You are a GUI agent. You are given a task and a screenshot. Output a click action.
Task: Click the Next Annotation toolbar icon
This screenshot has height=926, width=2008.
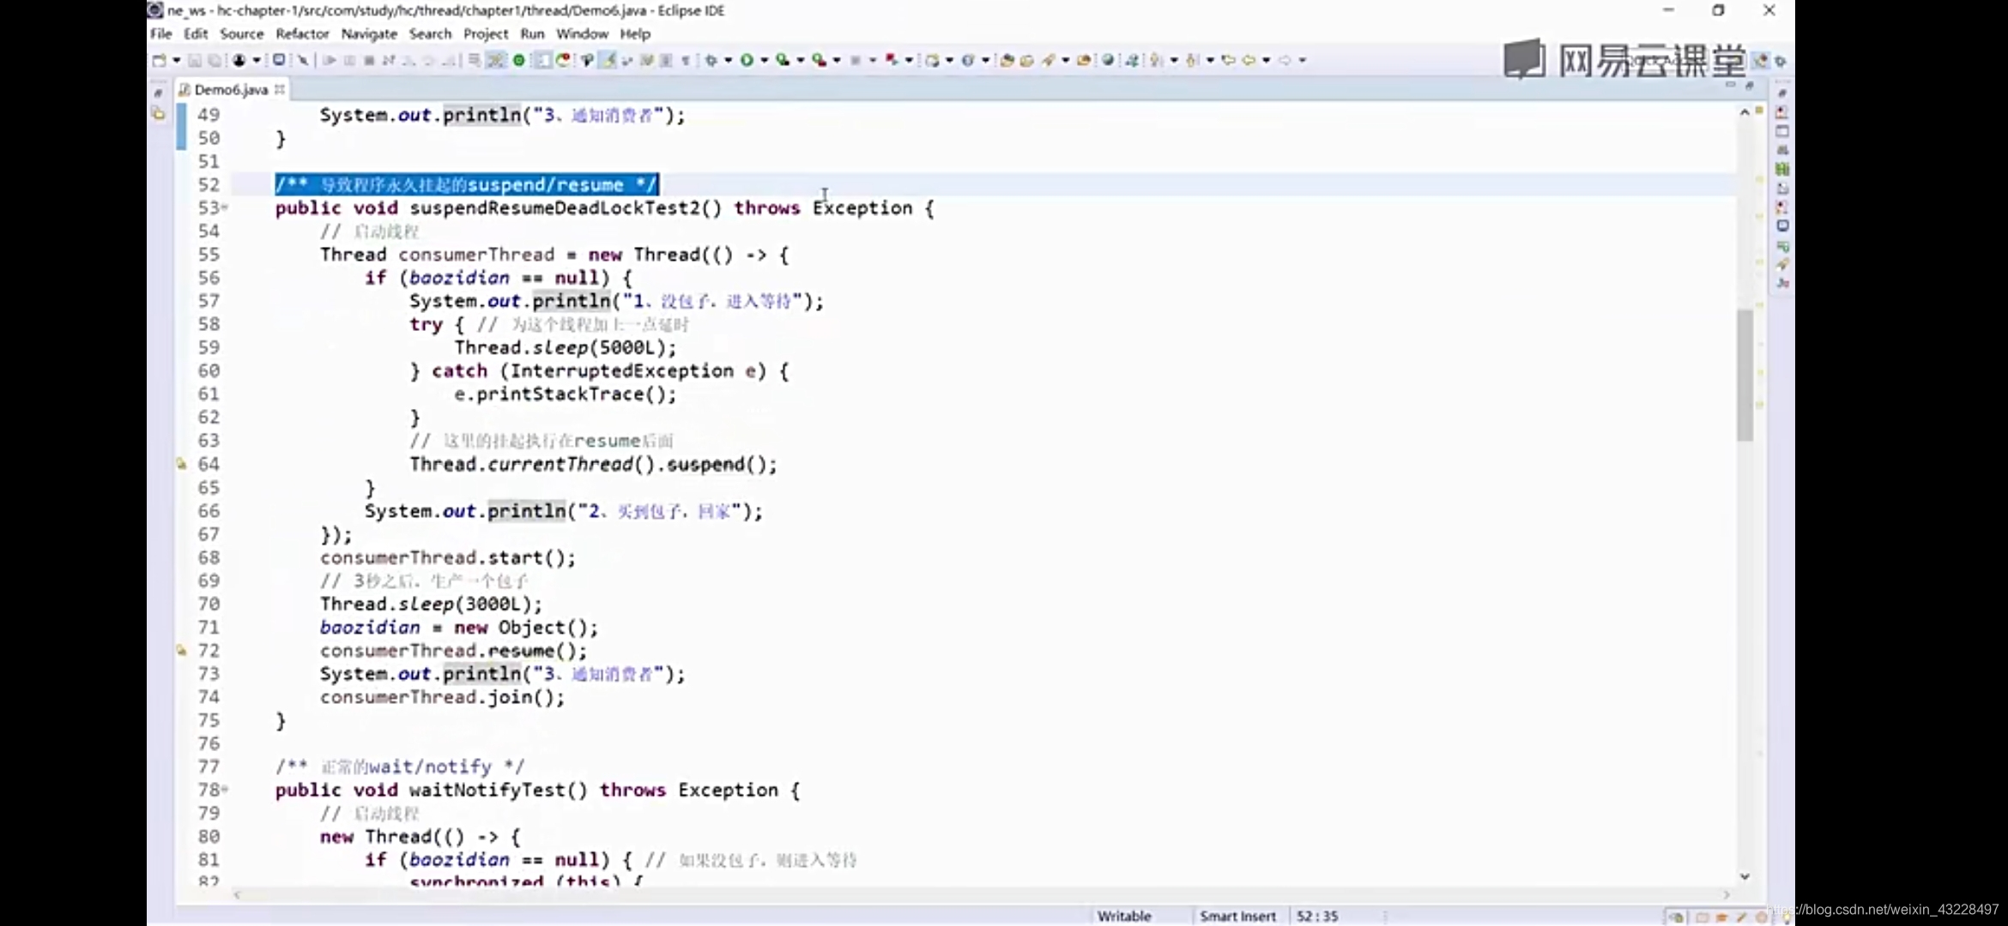point(1156,60)
